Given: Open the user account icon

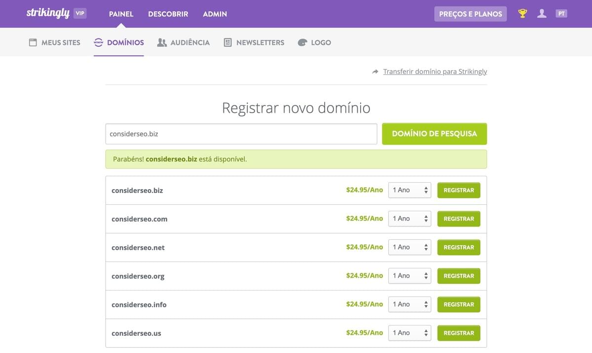Looking at the screenshot, I should click(x=542, y=14).
